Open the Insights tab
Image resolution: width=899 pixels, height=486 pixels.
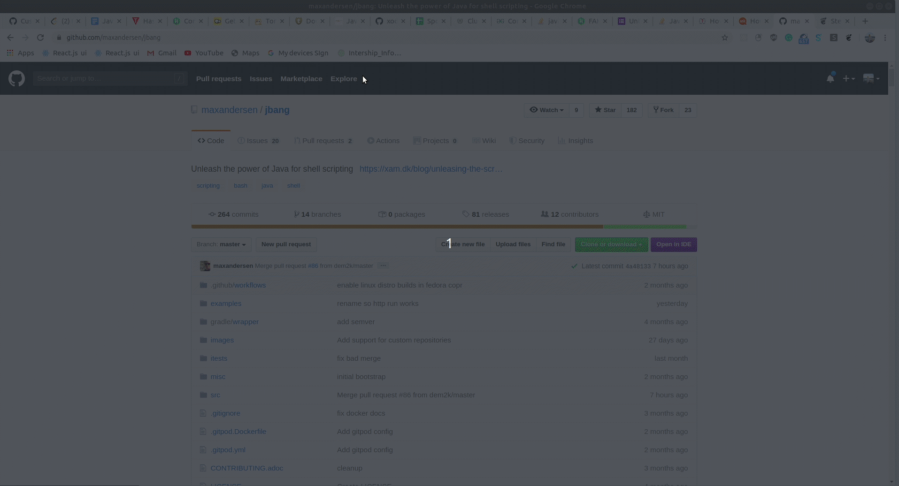tap(576, 141)
